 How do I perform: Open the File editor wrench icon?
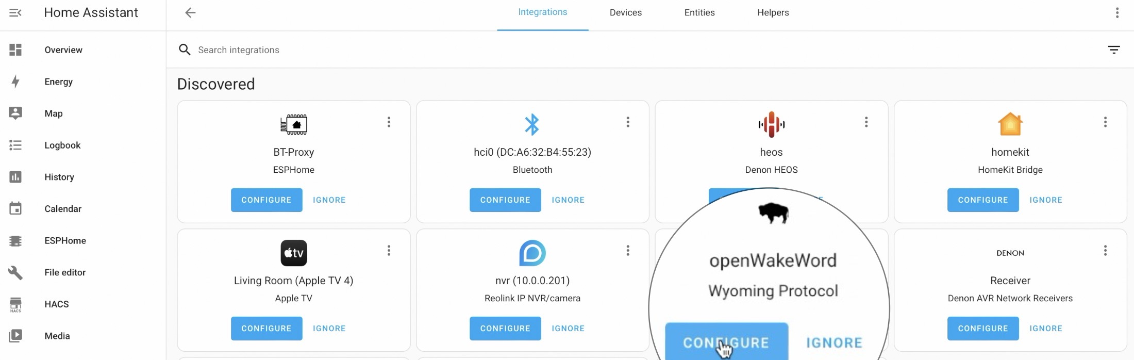(x=15, y=272)
